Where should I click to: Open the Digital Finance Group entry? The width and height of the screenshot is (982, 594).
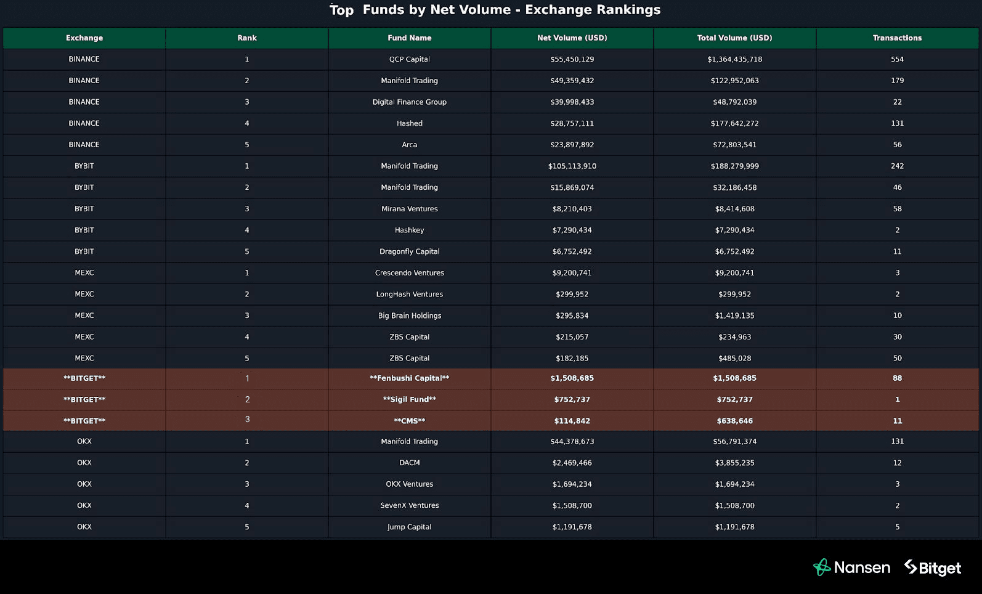click(x=410, y=102)
